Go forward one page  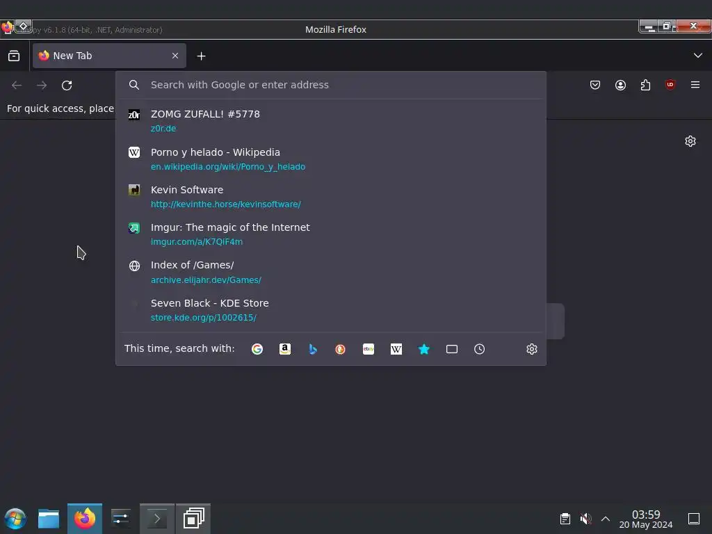[x=42, y=86]
